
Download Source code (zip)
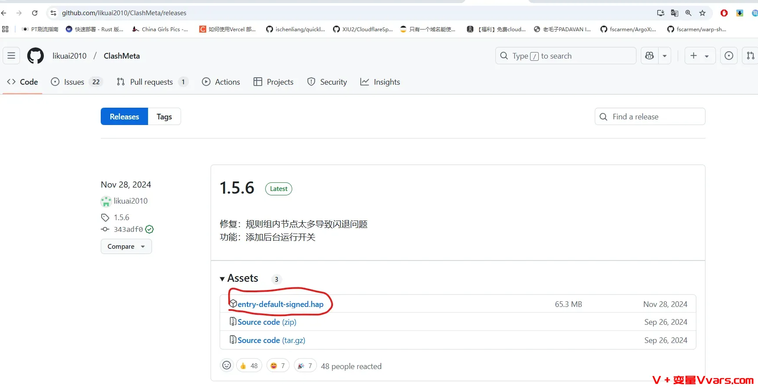point(267,322)
